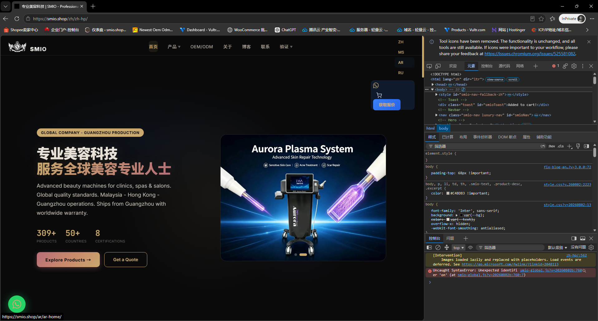Viewport: 598px width, 321px height.
Task: Open a new browser tab
Action: pyautogui.click(x=93, y=6)
